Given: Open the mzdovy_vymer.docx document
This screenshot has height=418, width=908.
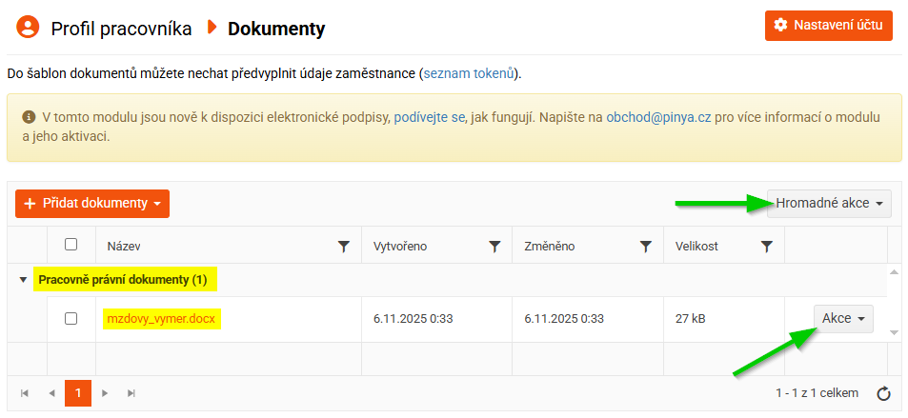Looking at the screenshot, I should coord(161,319).
